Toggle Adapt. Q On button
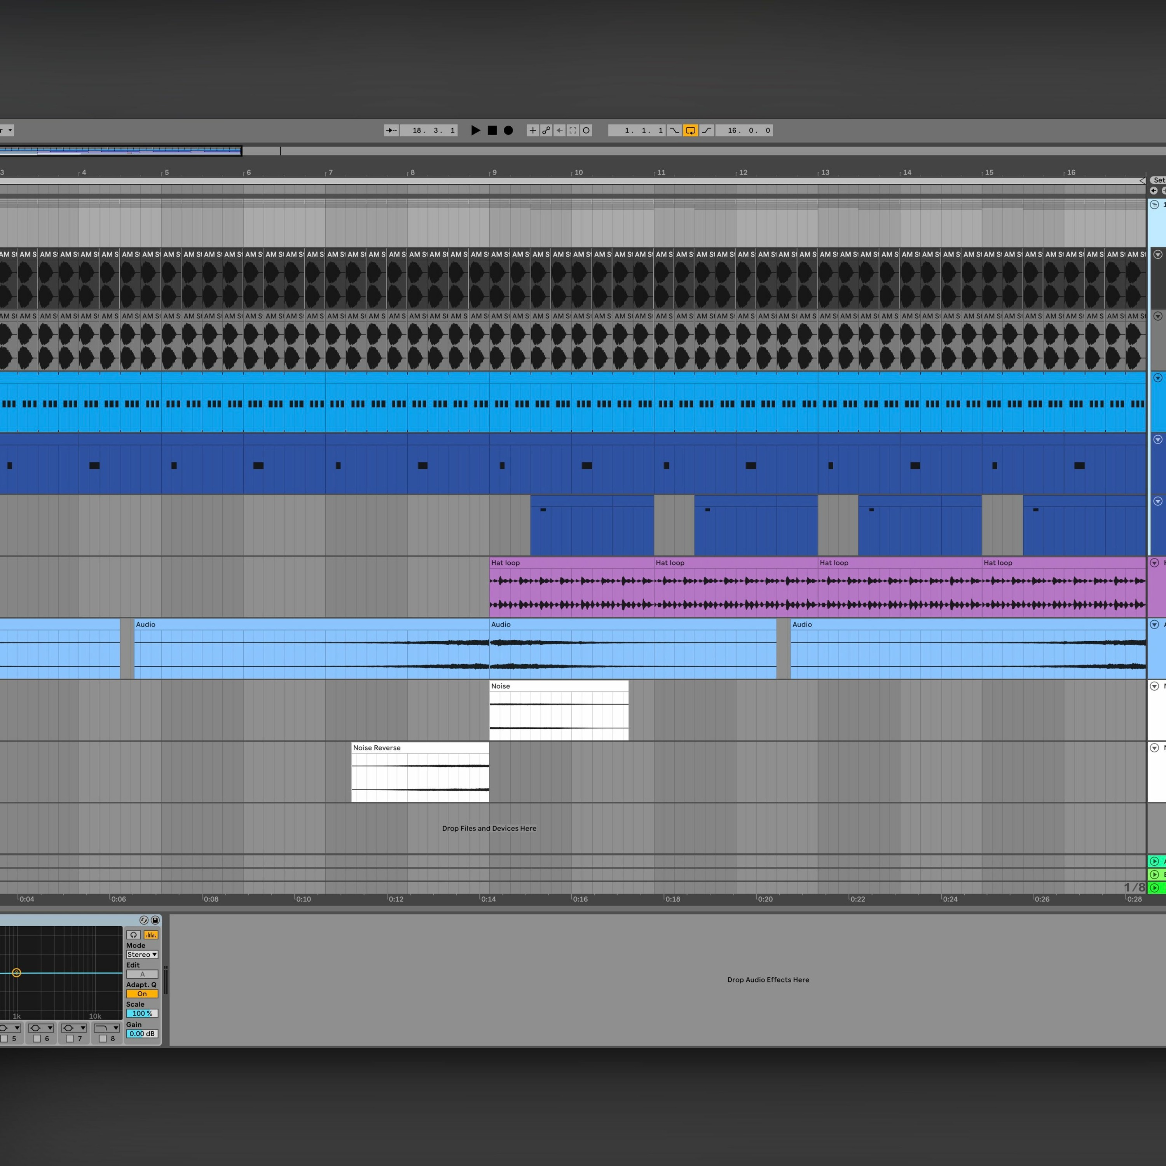Viewport: 1166px width, 1166px height. pos(142,994)
